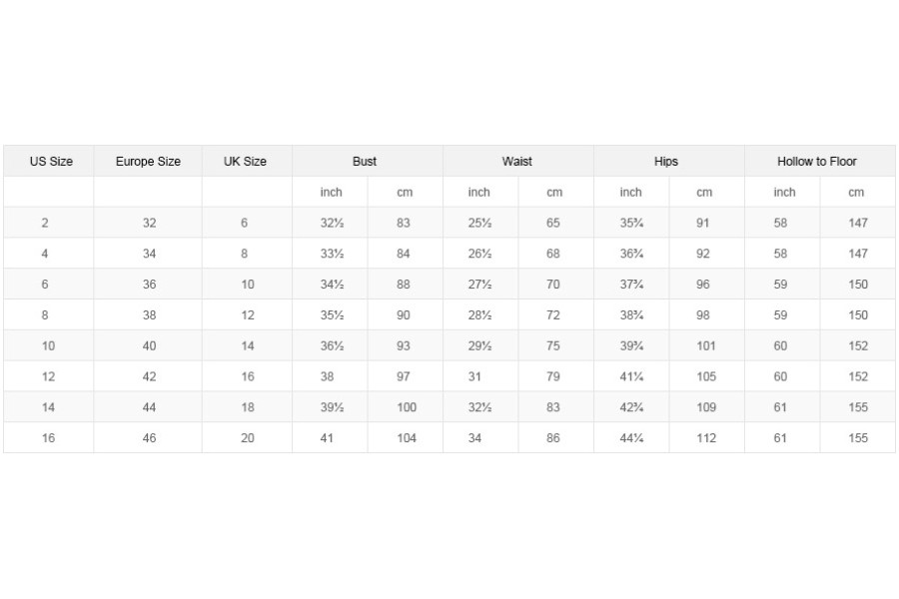
Task: Select bust cm value 93
Action: point(404,345)
